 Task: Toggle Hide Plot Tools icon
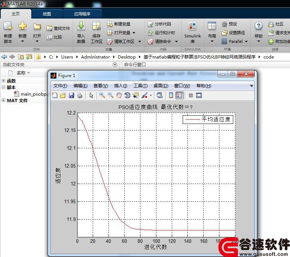tap(191, 95)
